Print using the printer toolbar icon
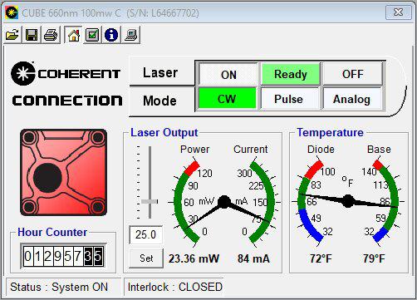This screenshot has height=300, width=417. pos(51,35)
